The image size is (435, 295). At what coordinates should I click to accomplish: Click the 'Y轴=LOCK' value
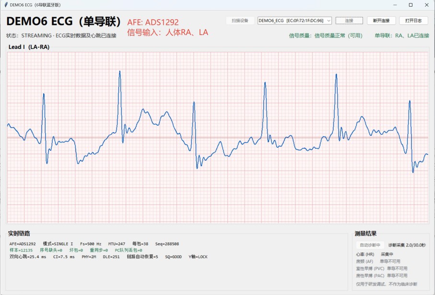(x=198, y=257)
